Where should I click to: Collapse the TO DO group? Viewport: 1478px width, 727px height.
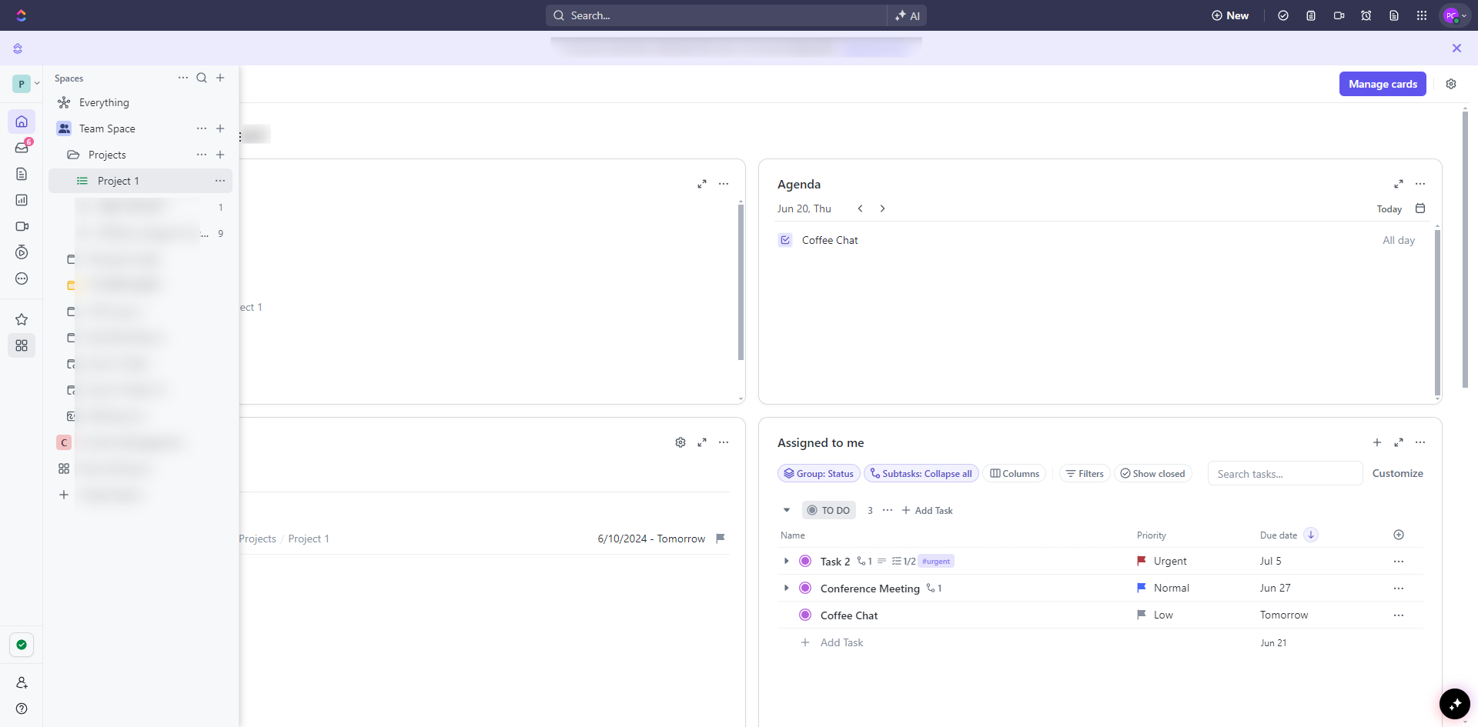[x=787, y=510]
